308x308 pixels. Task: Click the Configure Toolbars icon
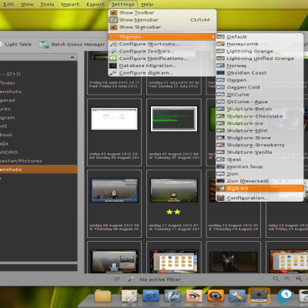coord(113,52)
